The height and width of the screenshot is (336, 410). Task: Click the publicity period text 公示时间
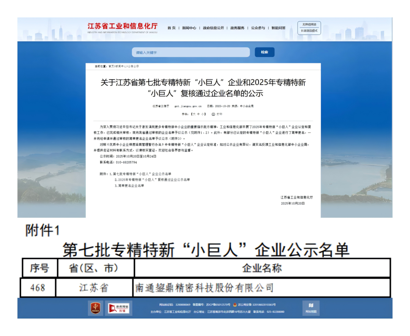[x=128, y=156]
